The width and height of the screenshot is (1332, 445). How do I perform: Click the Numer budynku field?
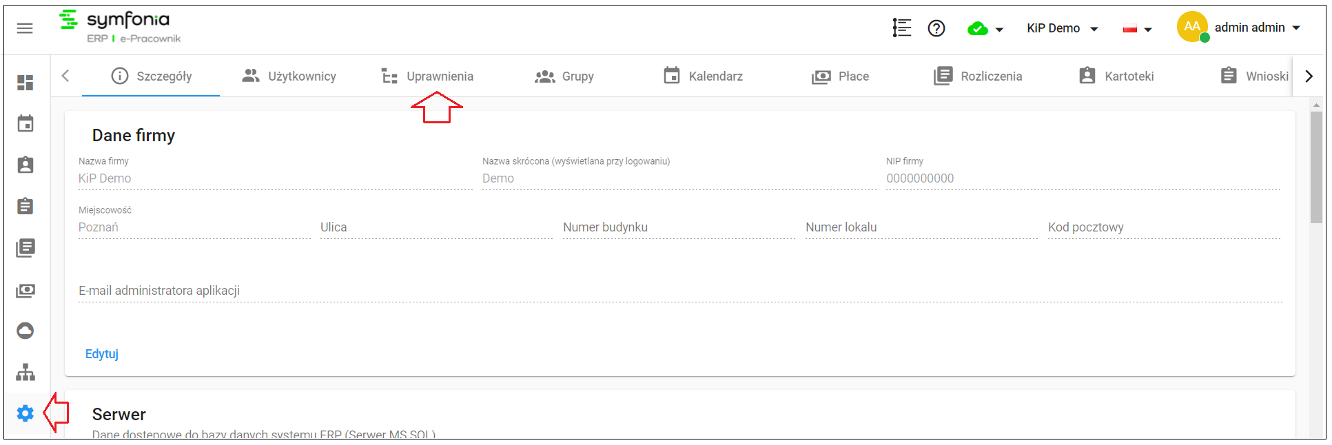point(679,227)
